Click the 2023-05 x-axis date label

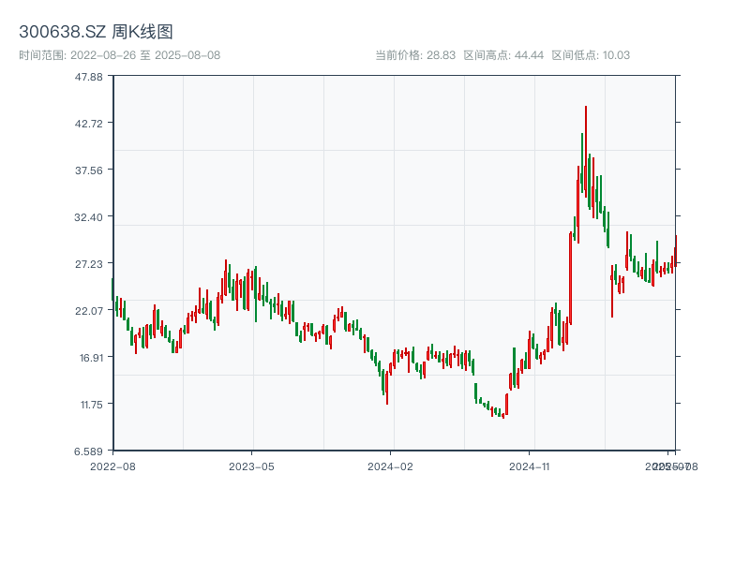251,466
